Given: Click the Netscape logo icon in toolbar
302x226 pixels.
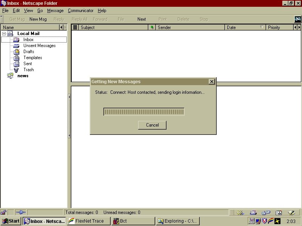Looking at the screenshot, I should (x=297, y=19).
